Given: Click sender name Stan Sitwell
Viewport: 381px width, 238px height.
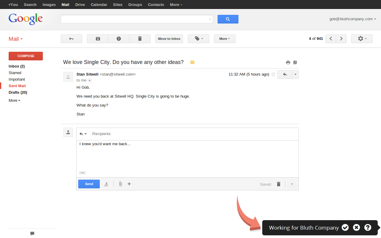Looking at the screenshot, I should point(87,74).
